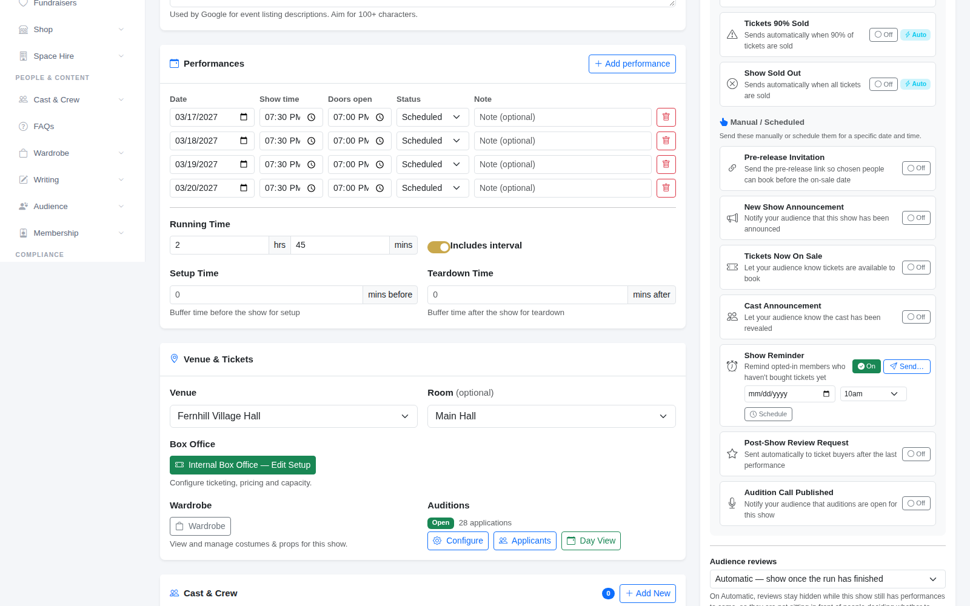Image resolution: width=970 pixels, height=606 pixels.
Task: Enable Cast Announcement toggle
Action: [916, 317]
